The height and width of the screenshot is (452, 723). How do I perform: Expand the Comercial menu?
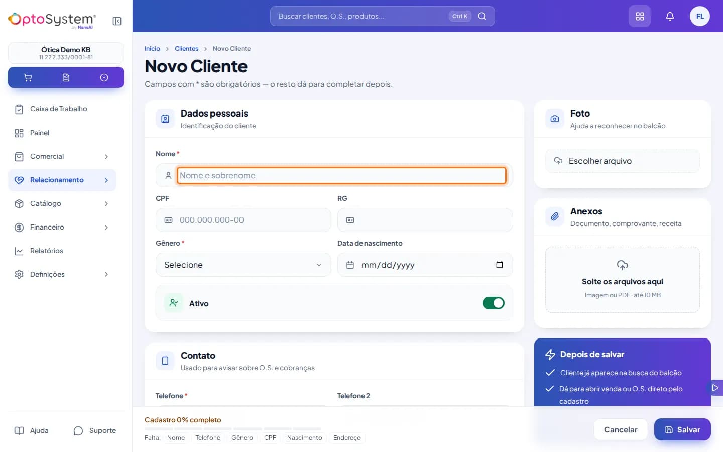(x=62, y=156)
